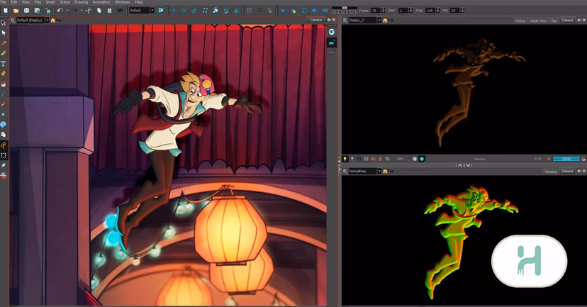Click the blue 100% progress bar in Display_2 view

566,159
